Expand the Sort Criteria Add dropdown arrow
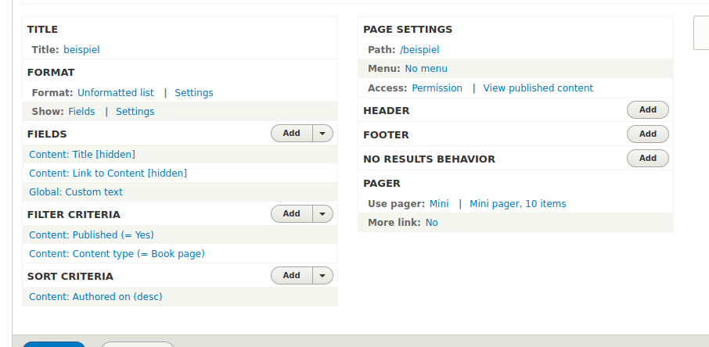Screen dimensions: 709x347 (x=323, y=276)
